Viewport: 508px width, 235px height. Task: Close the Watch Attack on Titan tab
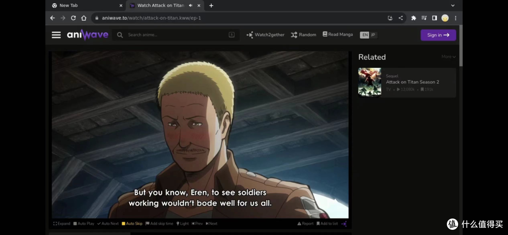click(x=198, y=6)
